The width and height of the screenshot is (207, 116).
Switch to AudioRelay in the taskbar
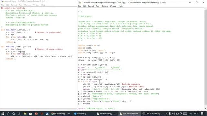click(80, 114)
